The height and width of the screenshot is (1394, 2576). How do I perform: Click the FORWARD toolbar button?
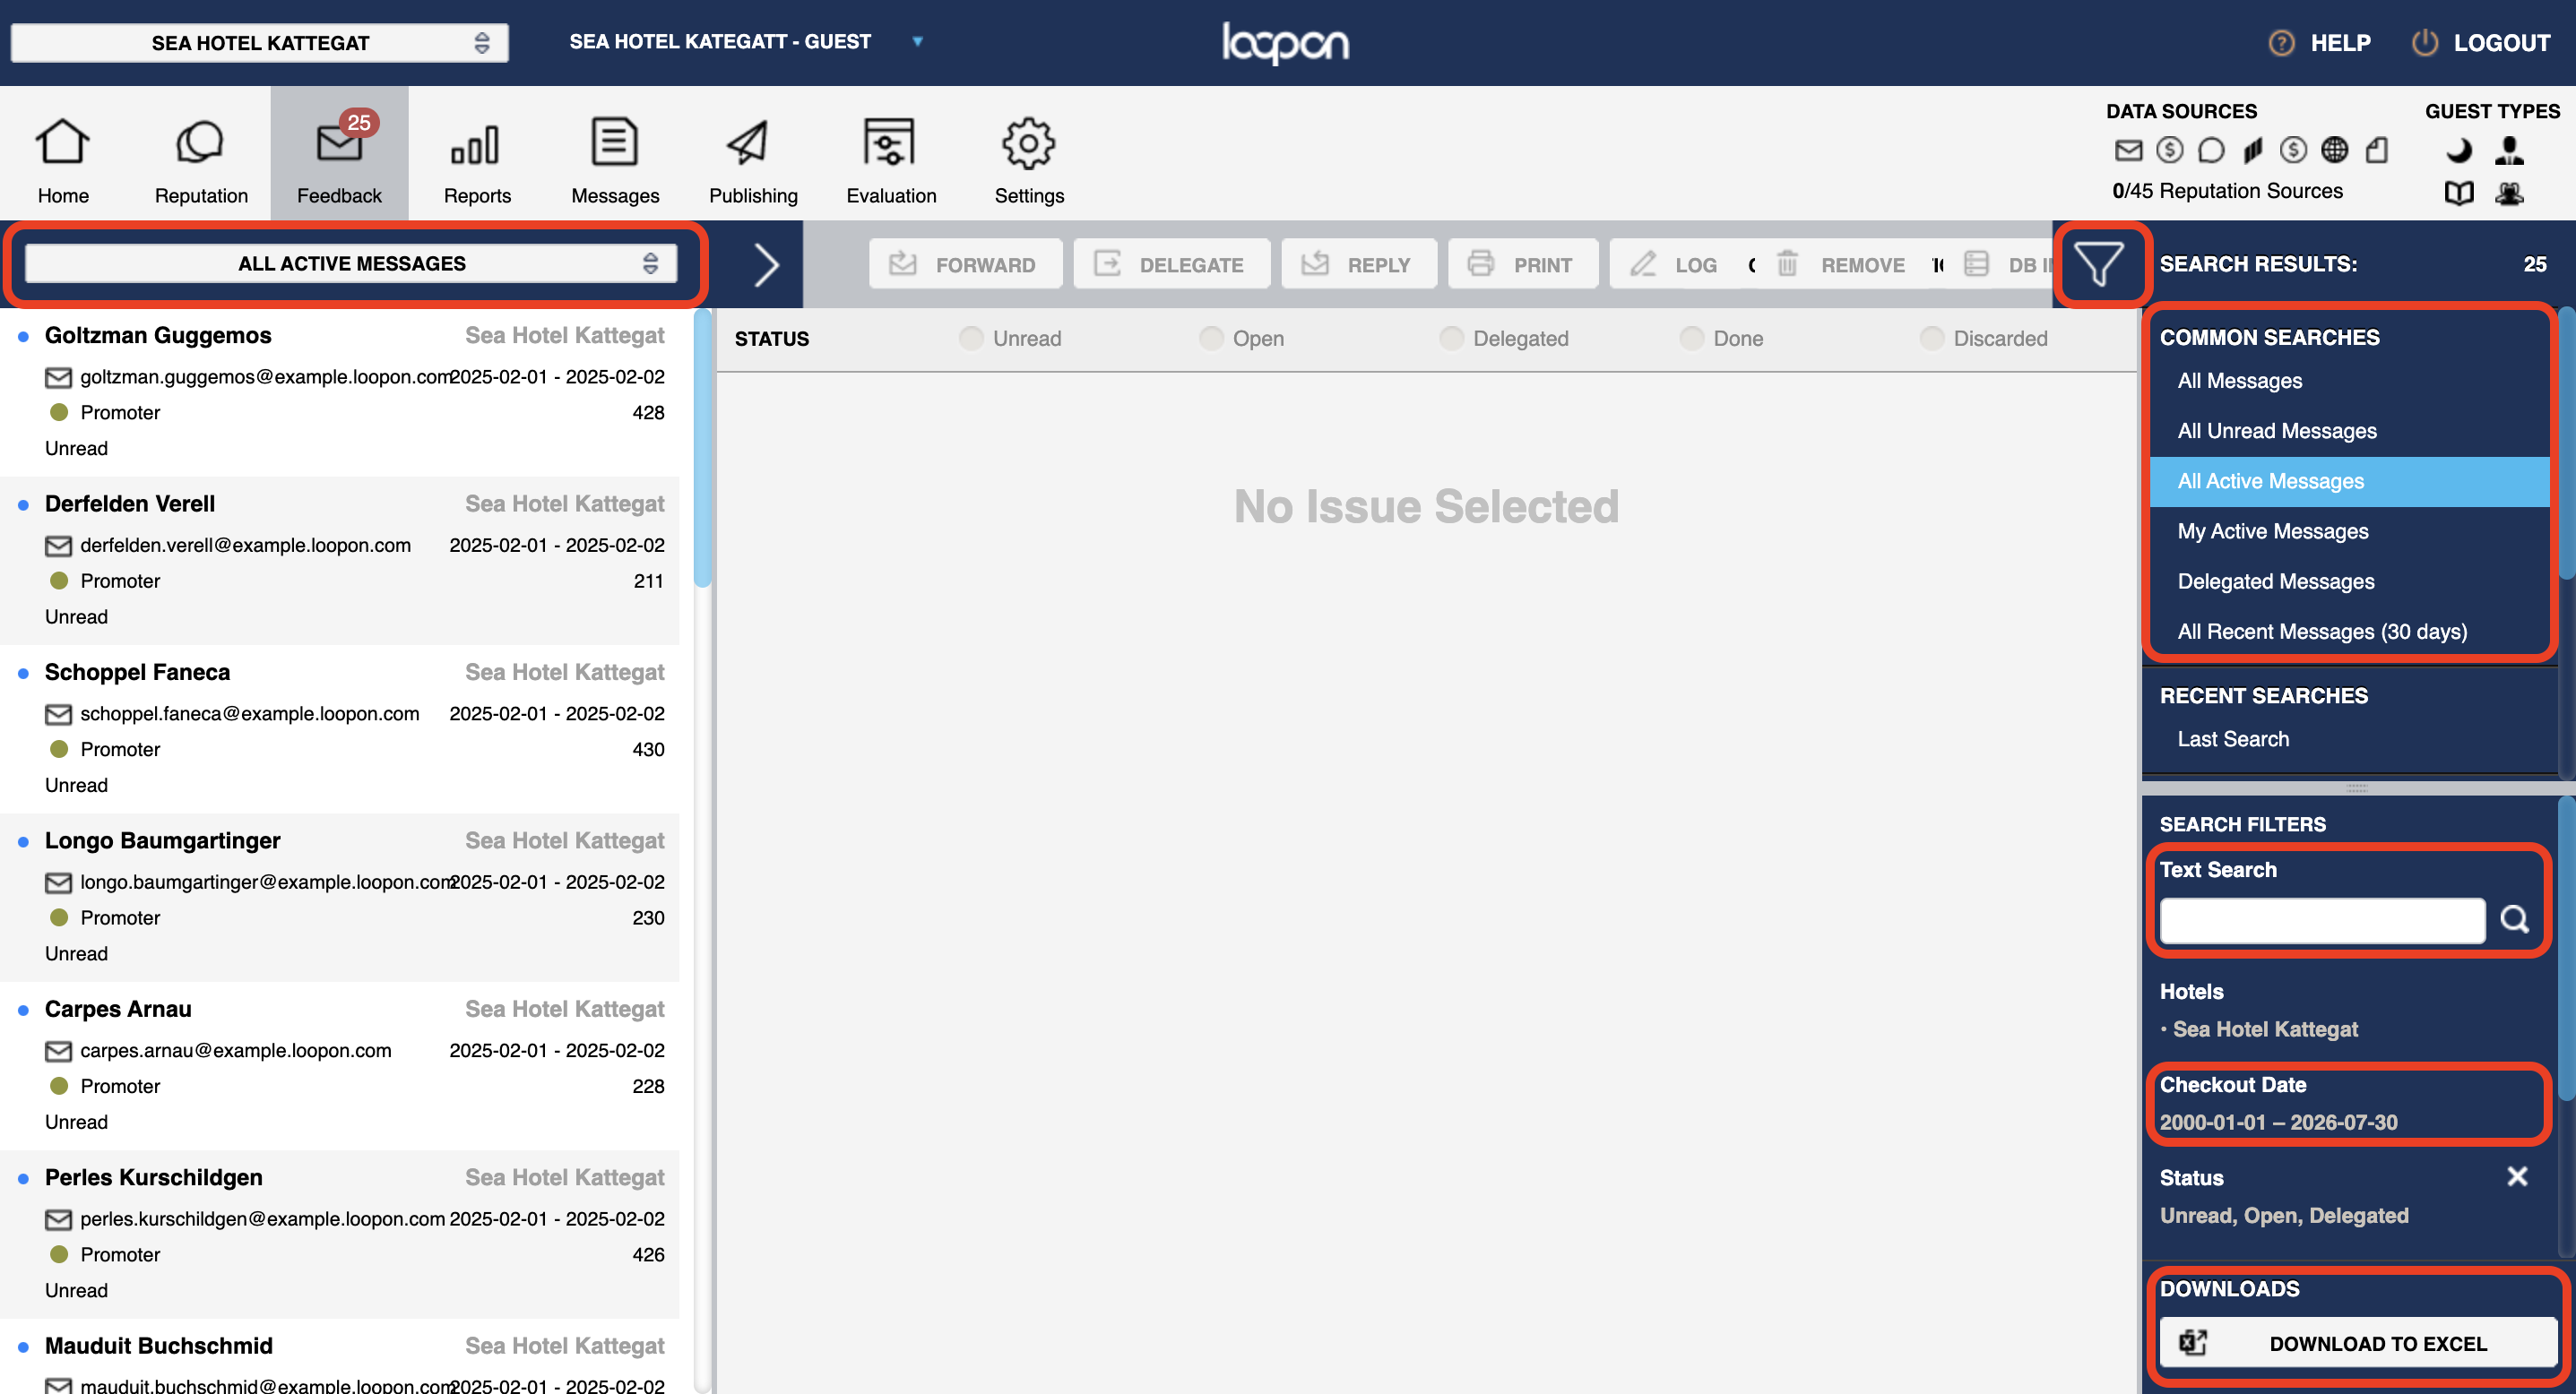tap(965, 265)
